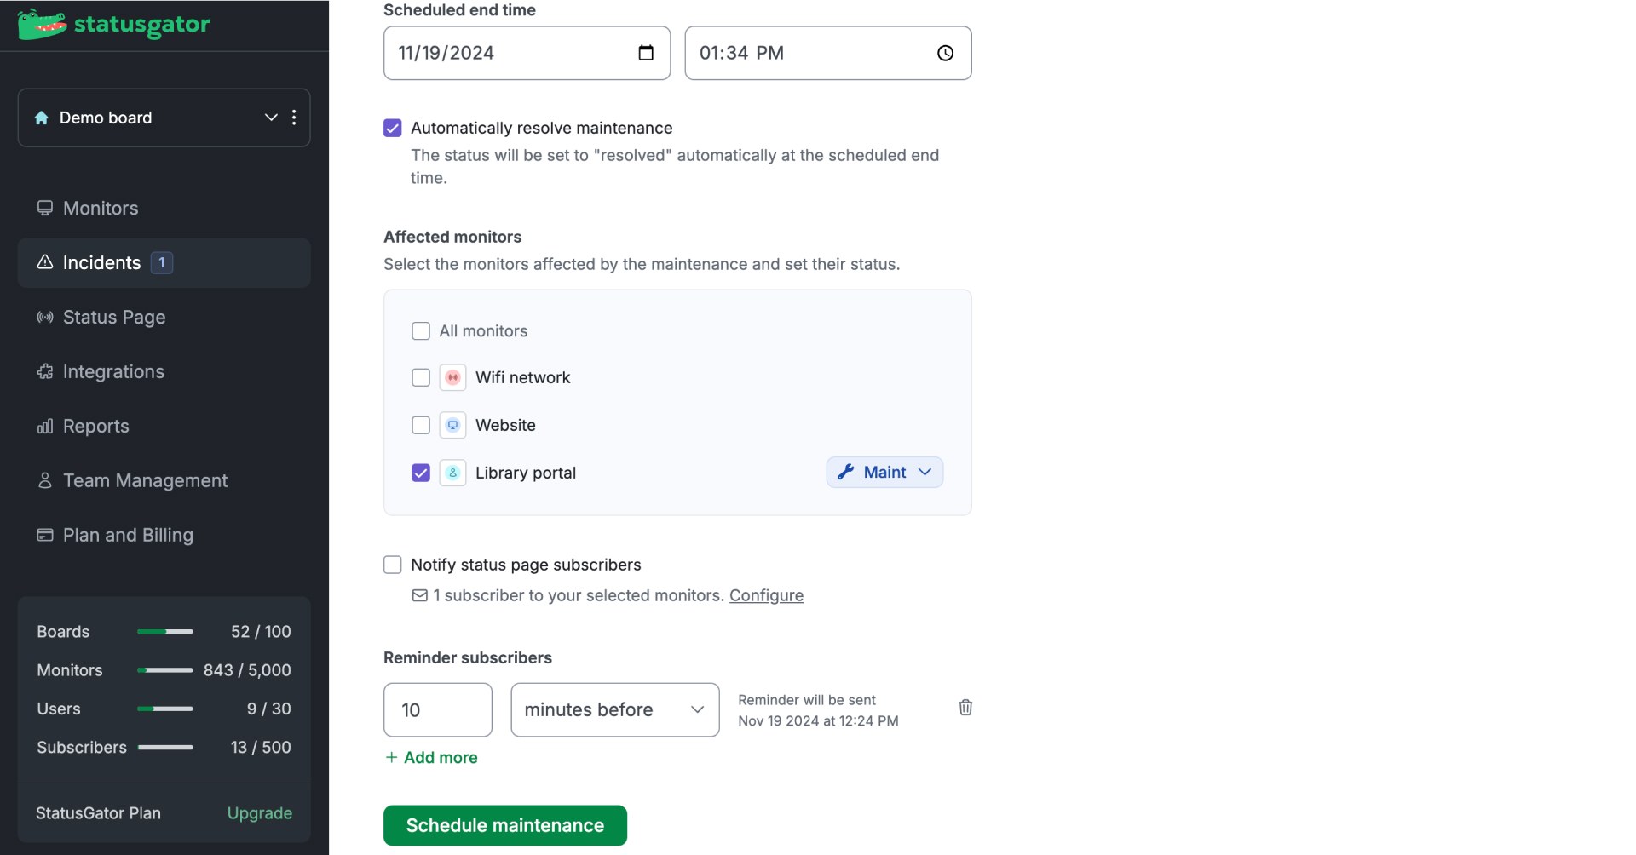Enable Notify status page subscribers

coord(393,565)
